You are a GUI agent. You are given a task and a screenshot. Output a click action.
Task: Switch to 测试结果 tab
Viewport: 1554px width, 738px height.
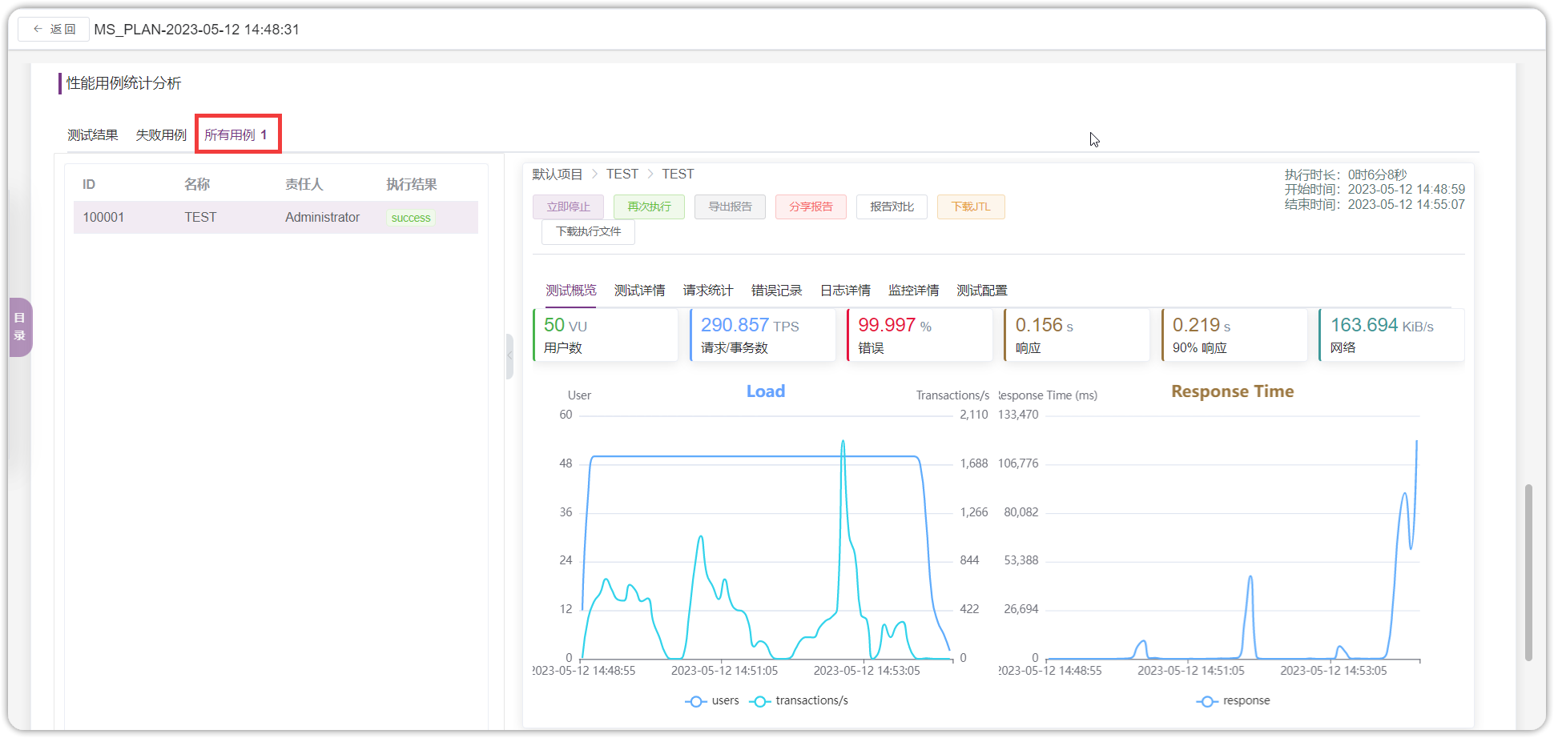tap(93, 134)
